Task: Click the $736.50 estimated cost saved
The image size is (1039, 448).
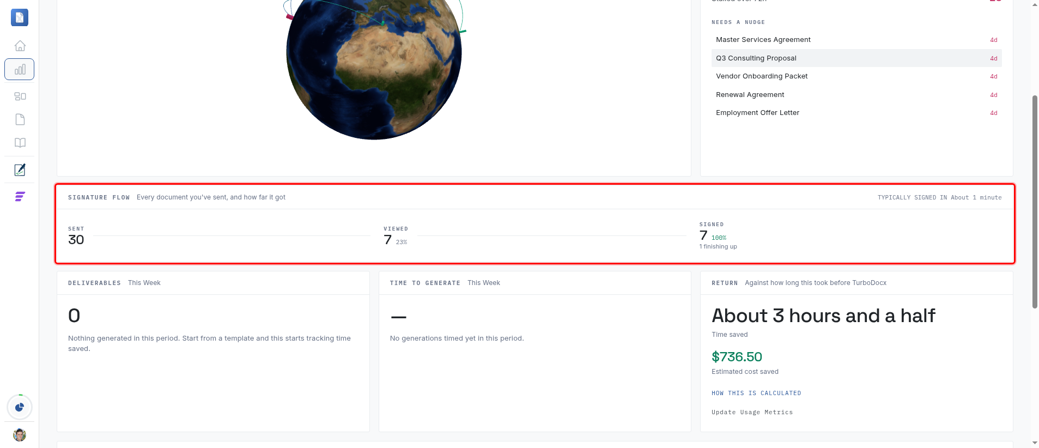Action: coord(737,357)
